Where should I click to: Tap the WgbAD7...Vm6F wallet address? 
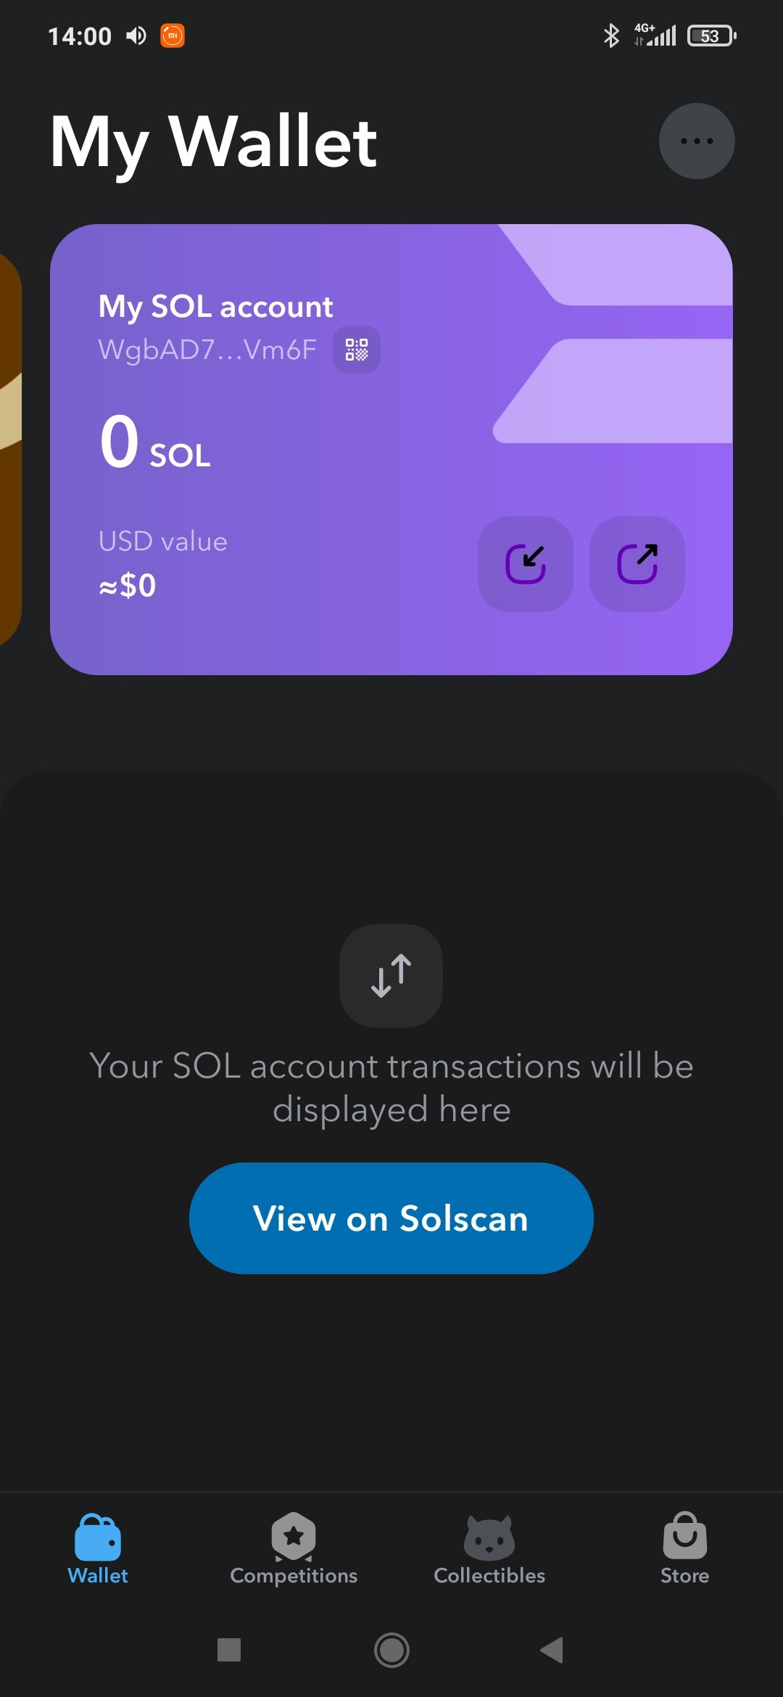pyautogui.click(x=207, y=350)
